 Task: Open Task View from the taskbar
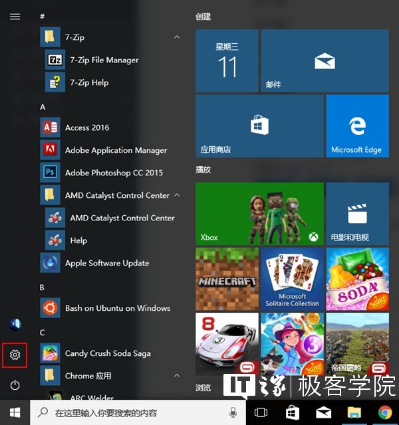tap(261, 412)
